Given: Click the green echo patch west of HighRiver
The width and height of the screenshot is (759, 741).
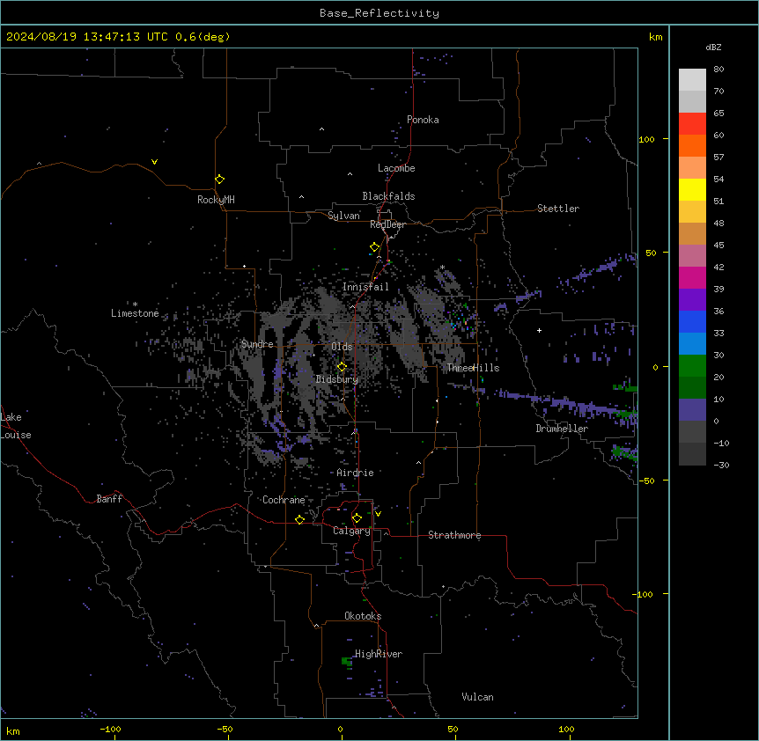Looking at the screenshot, I should tap(347, 661).
